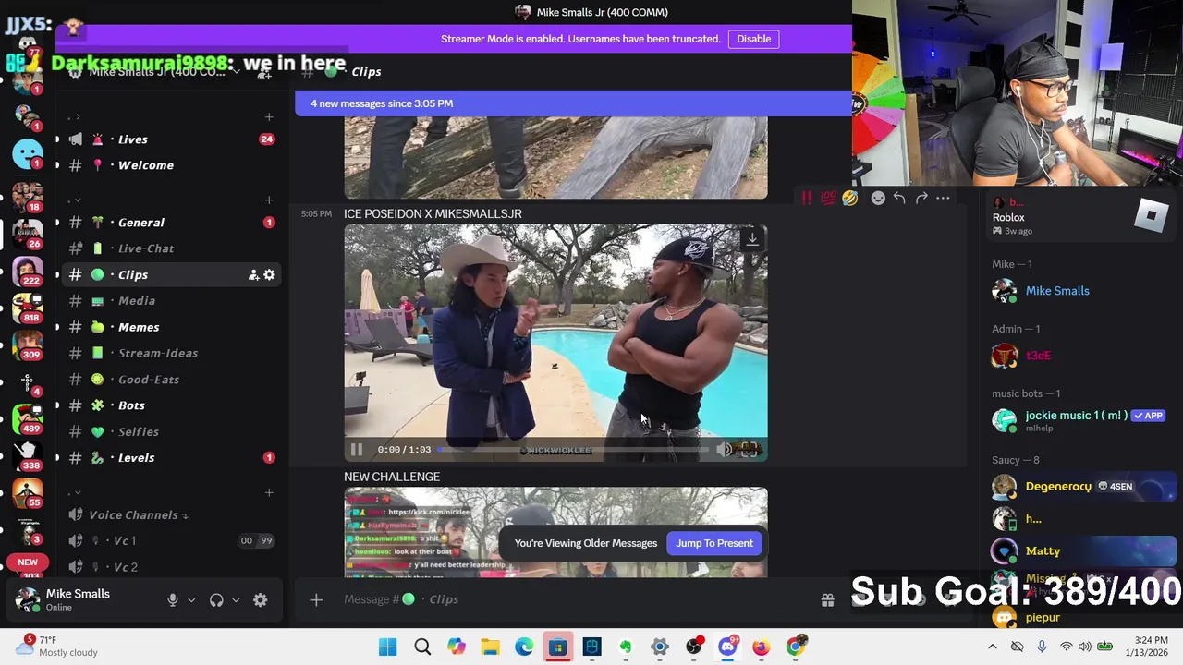Screen dimensions: 1183x665
Task: Open the weather widget on taskbar
Action: pyautogui.click(x=55, y=647)
